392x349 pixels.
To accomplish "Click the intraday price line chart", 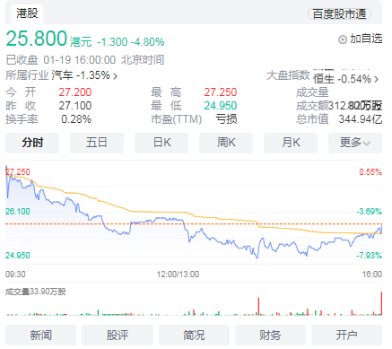I will tap(194, 213).
